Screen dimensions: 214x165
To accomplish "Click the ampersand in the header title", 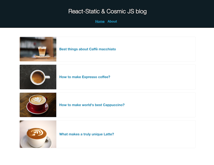I will tap(103, 11).
